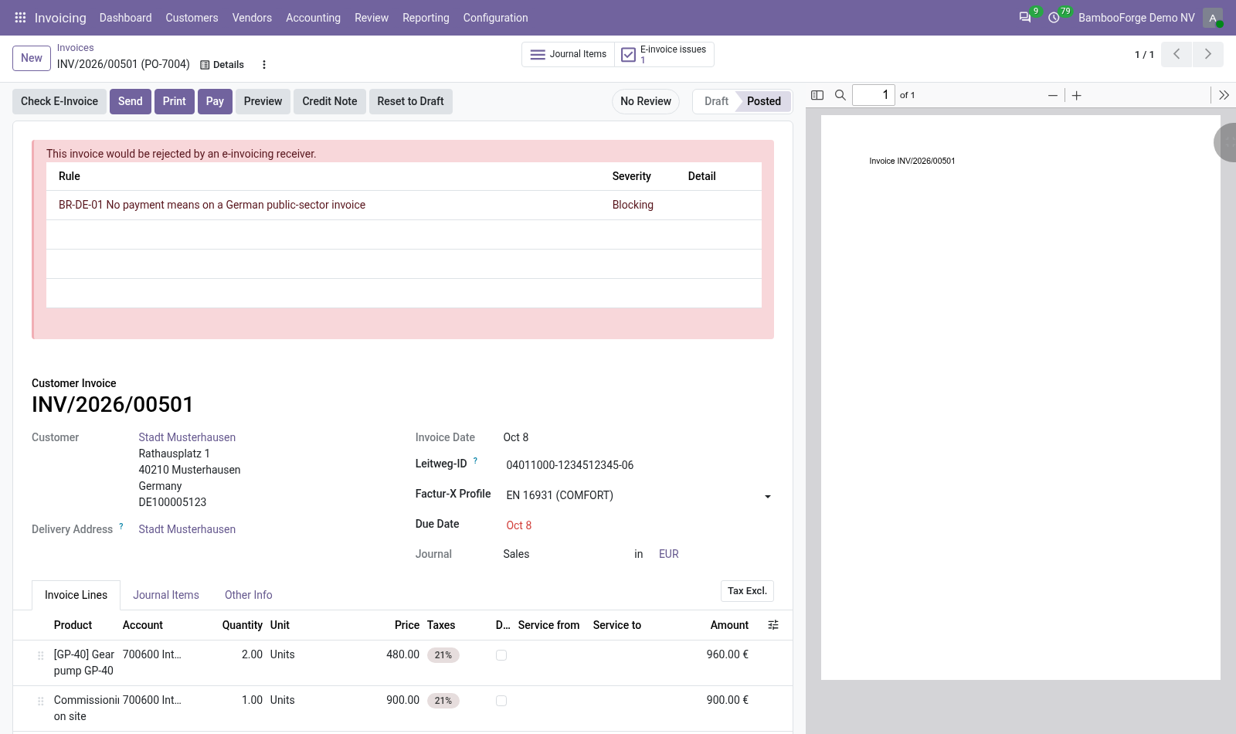Toggle the Commissioning line checkbox
This screenshot has height=734, width=1236.
(501, 701)
